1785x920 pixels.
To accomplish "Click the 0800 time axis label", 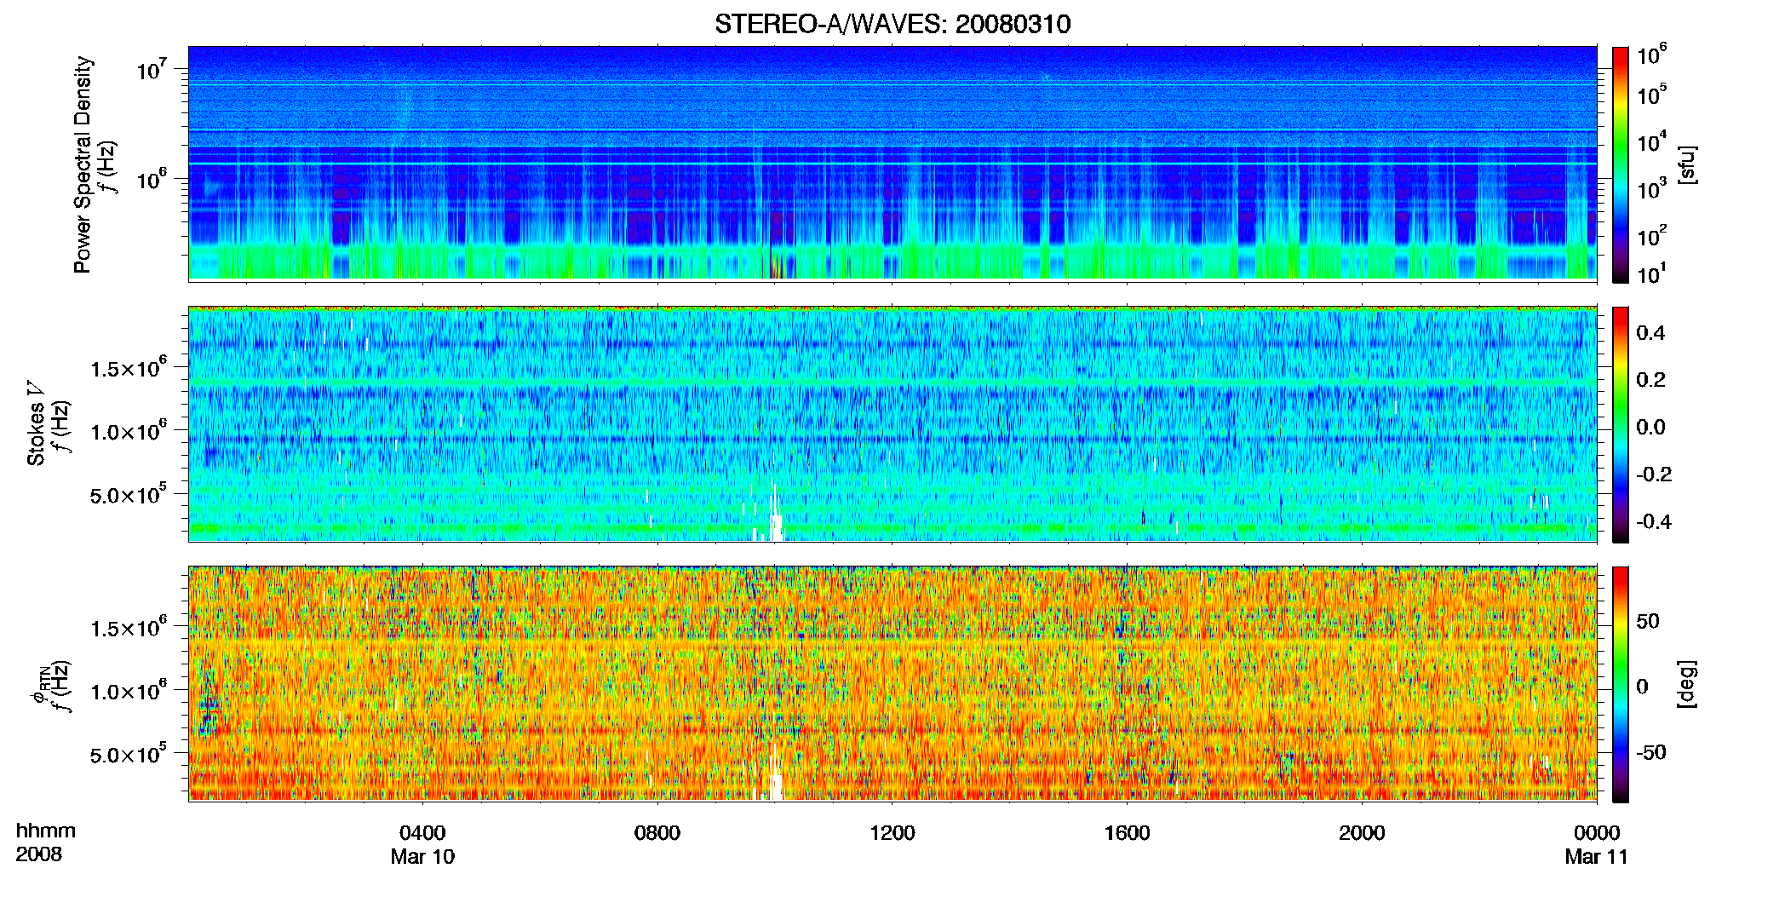I will click(657, 833).
